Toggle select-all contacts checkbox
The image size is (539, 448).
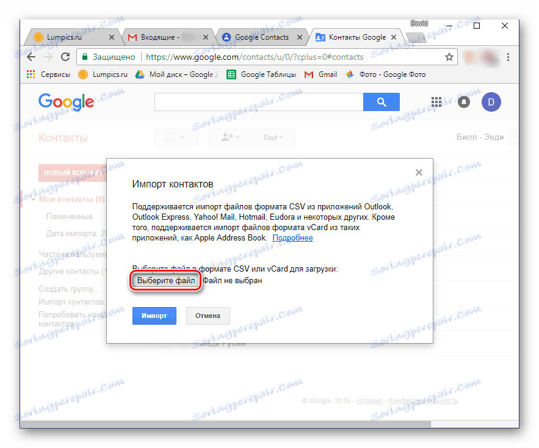pyautogui.click(x=170, y=137)
